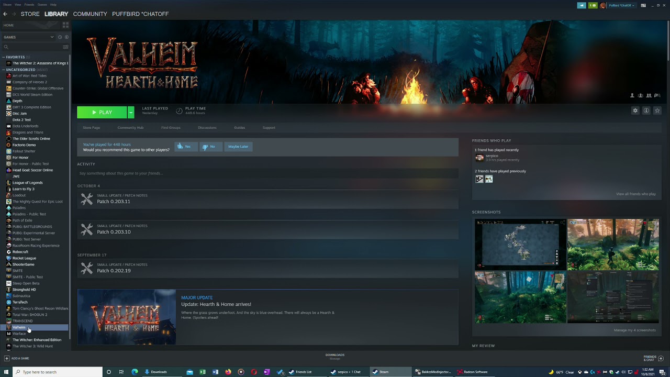Open Valheim's manage settings gear icon
Image resolution: width=670 pixels, height=377 pixels.
pyautogui.click(x=635, y=110)
